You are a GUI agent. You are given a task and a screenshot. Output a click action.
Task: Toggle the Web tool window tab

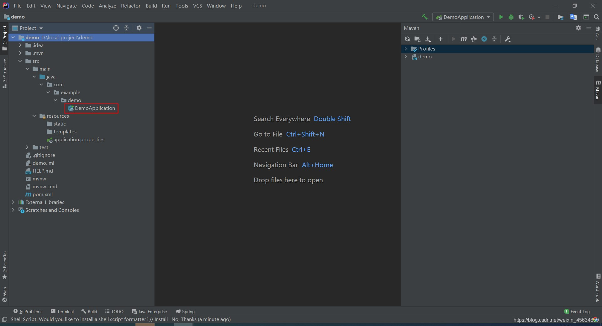pyautogui.click(x=4, y=294)
